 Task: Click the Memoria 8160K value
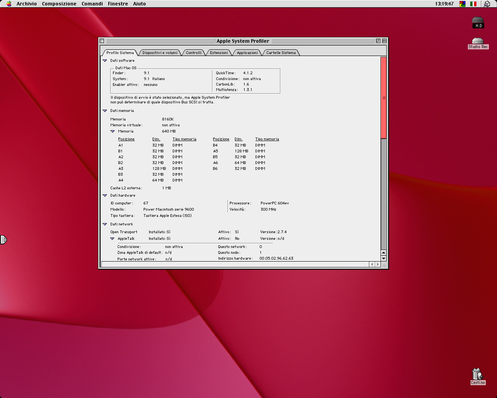coord(168,119)
